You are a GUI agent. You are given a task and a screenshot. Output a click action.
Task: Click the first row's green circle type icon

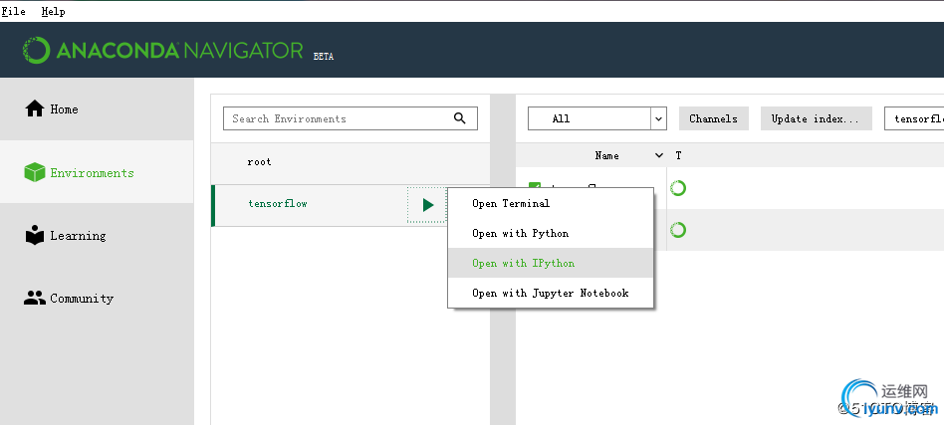point(678,188)
